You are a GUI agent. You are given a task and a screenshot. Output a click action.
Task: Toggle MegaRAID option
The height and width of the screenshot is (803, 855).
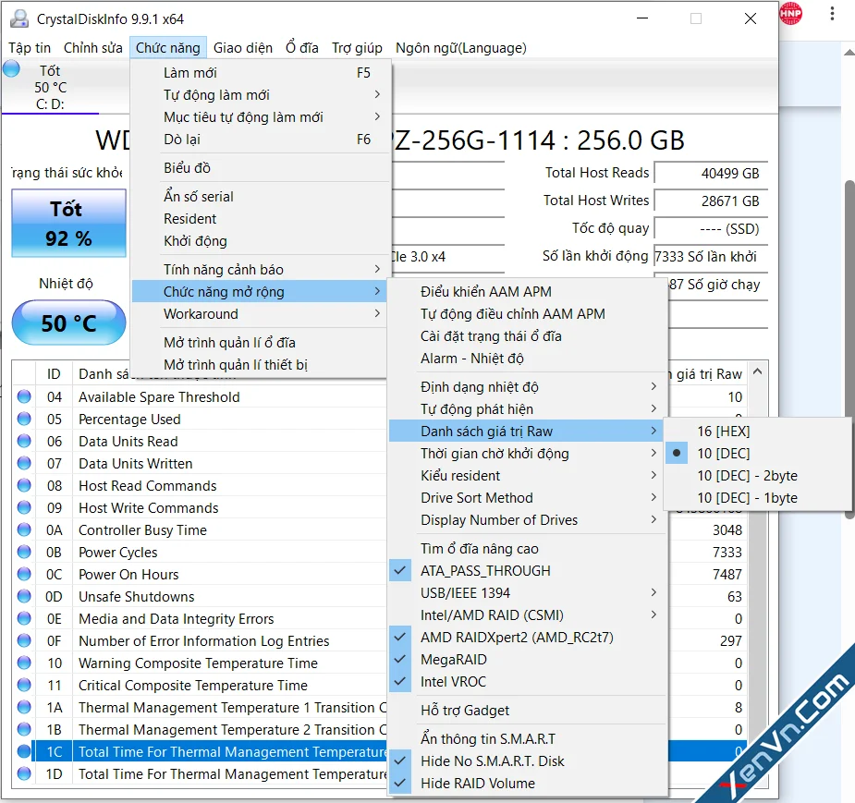click(528, 659)
